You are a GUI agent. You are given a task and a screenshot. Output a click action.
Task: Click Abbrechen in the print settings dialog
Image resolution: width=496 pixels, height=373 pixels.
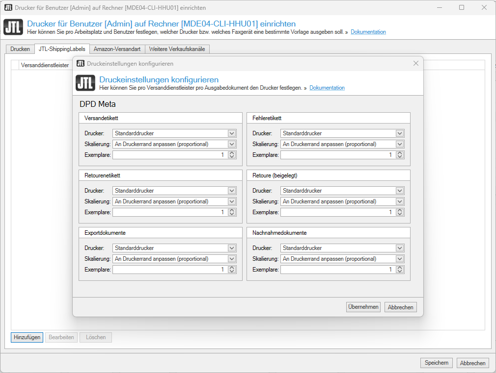click(x=401, y=307)
